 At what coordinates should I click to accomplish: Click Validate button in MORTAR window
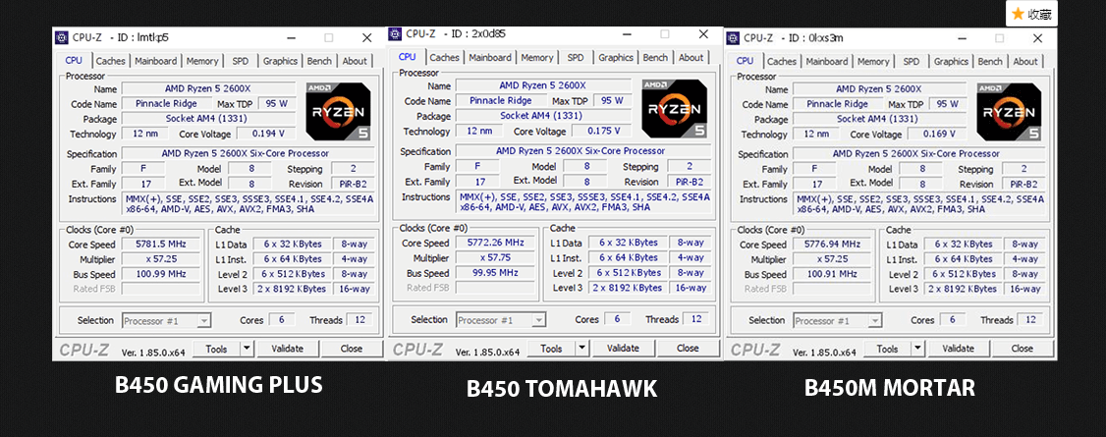958,349
